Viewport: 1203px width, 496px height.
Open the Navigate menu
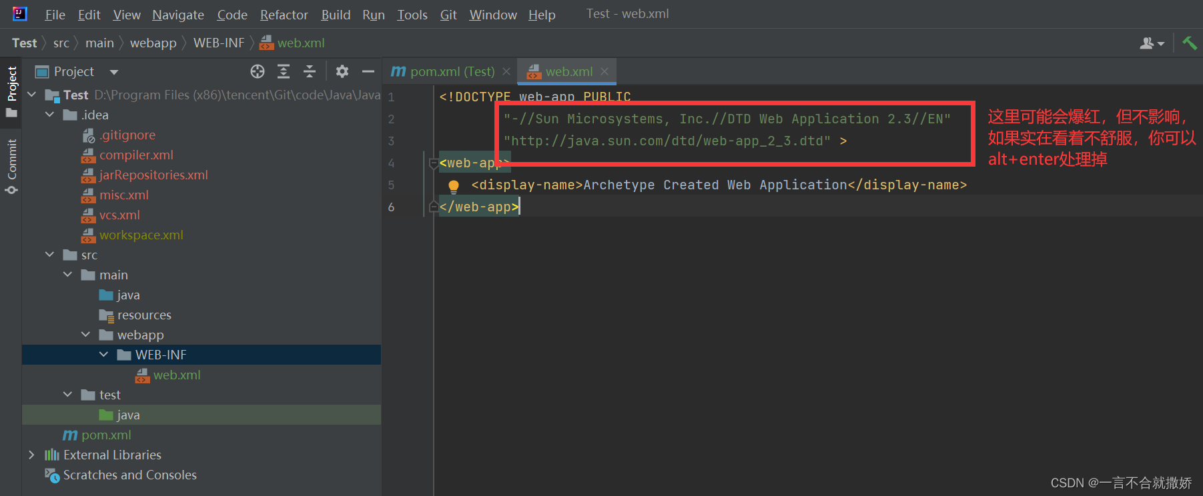[178, 15]
